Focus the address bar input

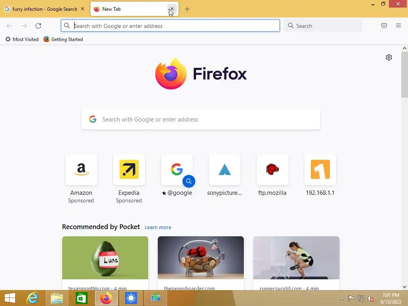[171, 26]
